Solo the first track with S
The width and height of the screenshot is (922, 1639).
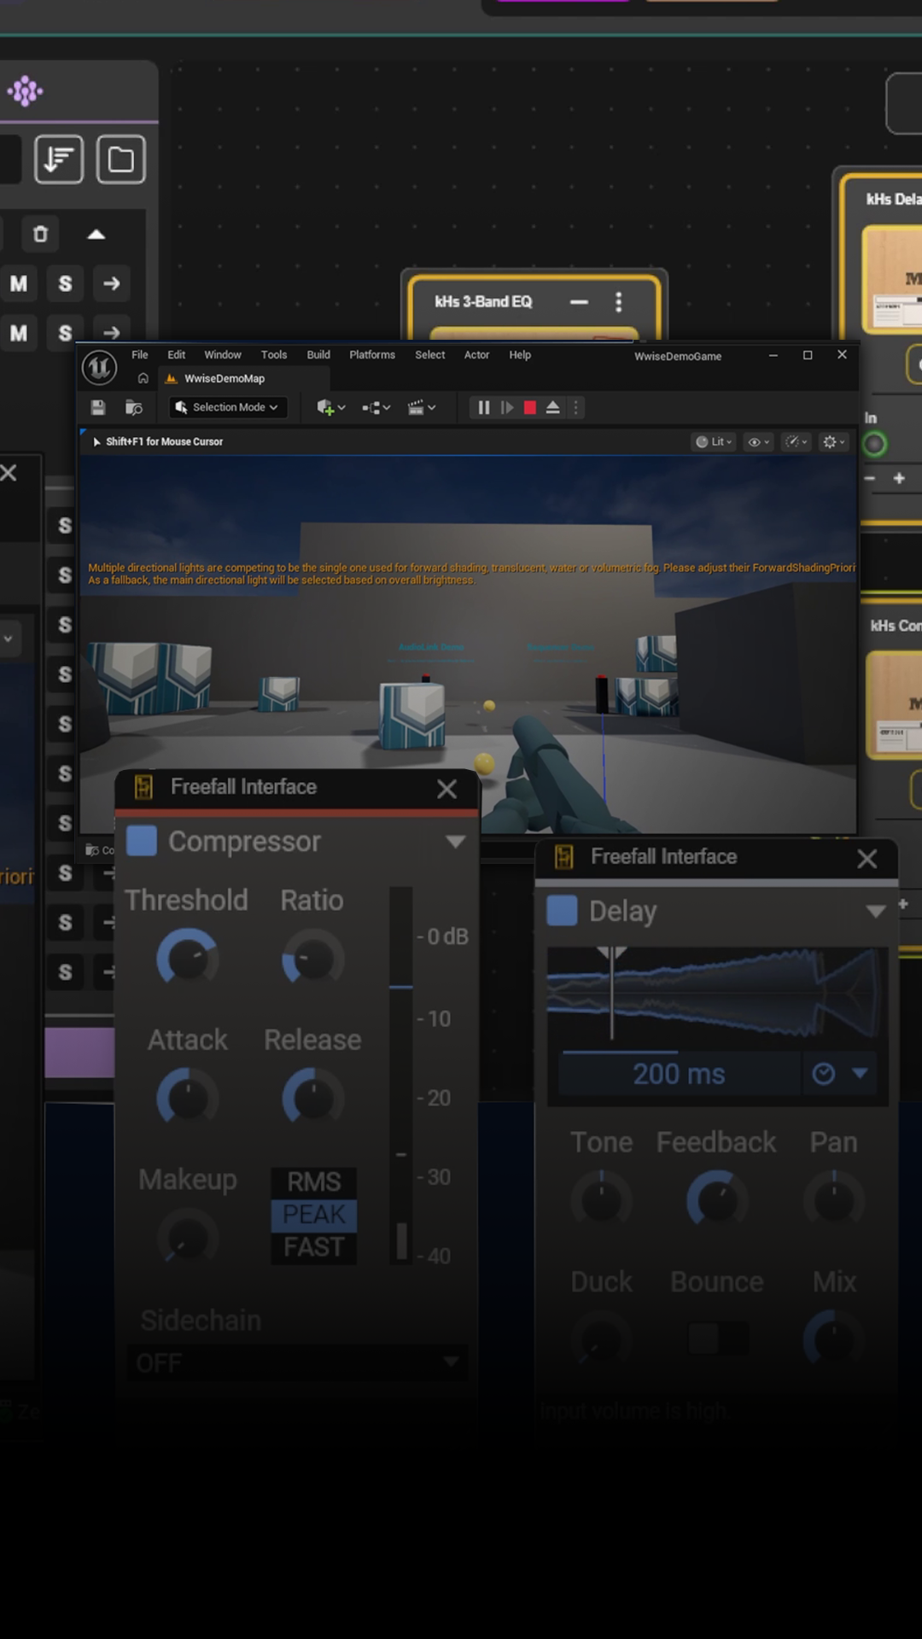pyautogui.click(x=65, y=283)
